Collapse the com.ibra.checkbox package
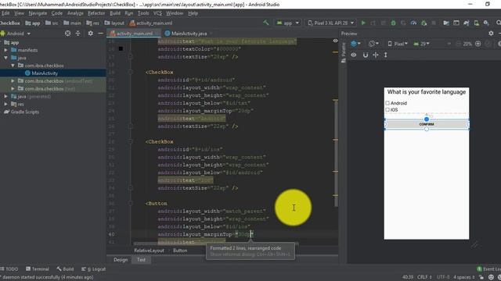This screenshot has height=281, width=501. [13, 66]
